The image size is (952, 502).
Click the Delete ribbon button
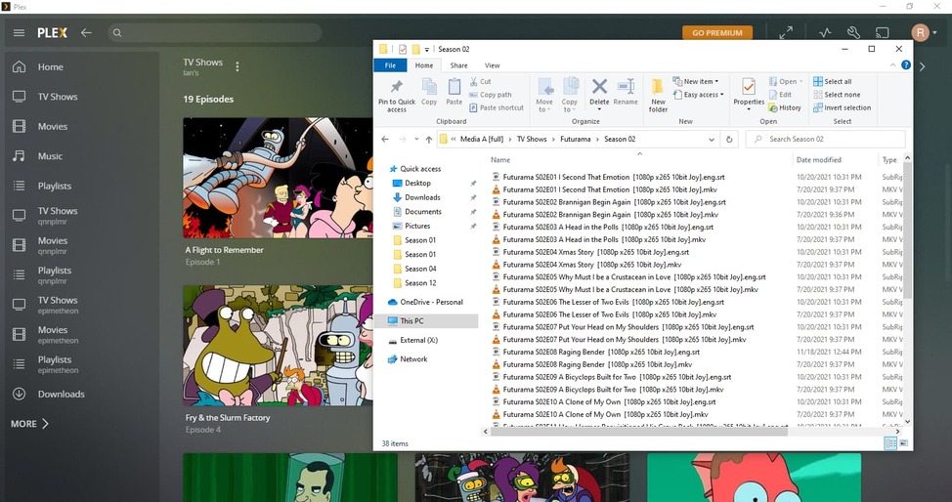point(599,94)
